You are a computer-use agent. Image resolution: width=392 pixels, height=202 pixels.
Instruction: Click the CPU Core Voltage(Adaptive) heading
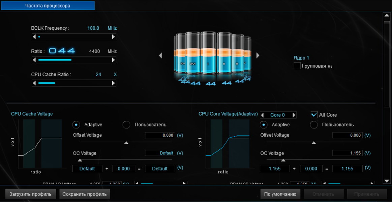point(228,114)
